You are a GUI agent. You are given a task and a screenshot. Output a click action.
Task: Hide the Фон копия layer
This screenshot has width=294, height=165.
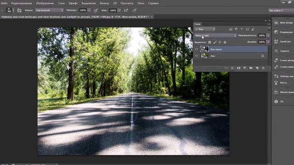(196, 49)
